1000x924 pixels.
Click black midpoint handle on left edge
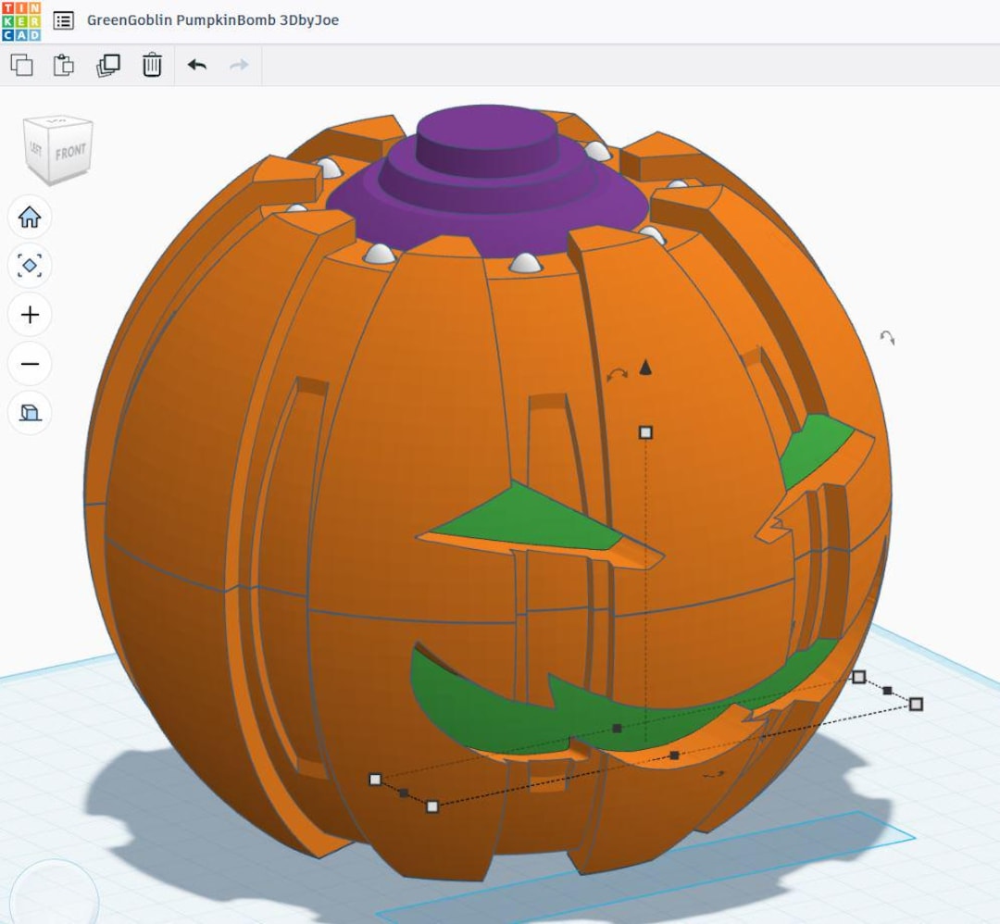[x=404, y=793]
